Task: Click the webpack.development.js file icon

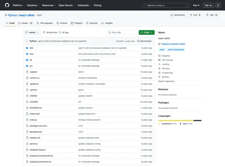Action: 27,156
